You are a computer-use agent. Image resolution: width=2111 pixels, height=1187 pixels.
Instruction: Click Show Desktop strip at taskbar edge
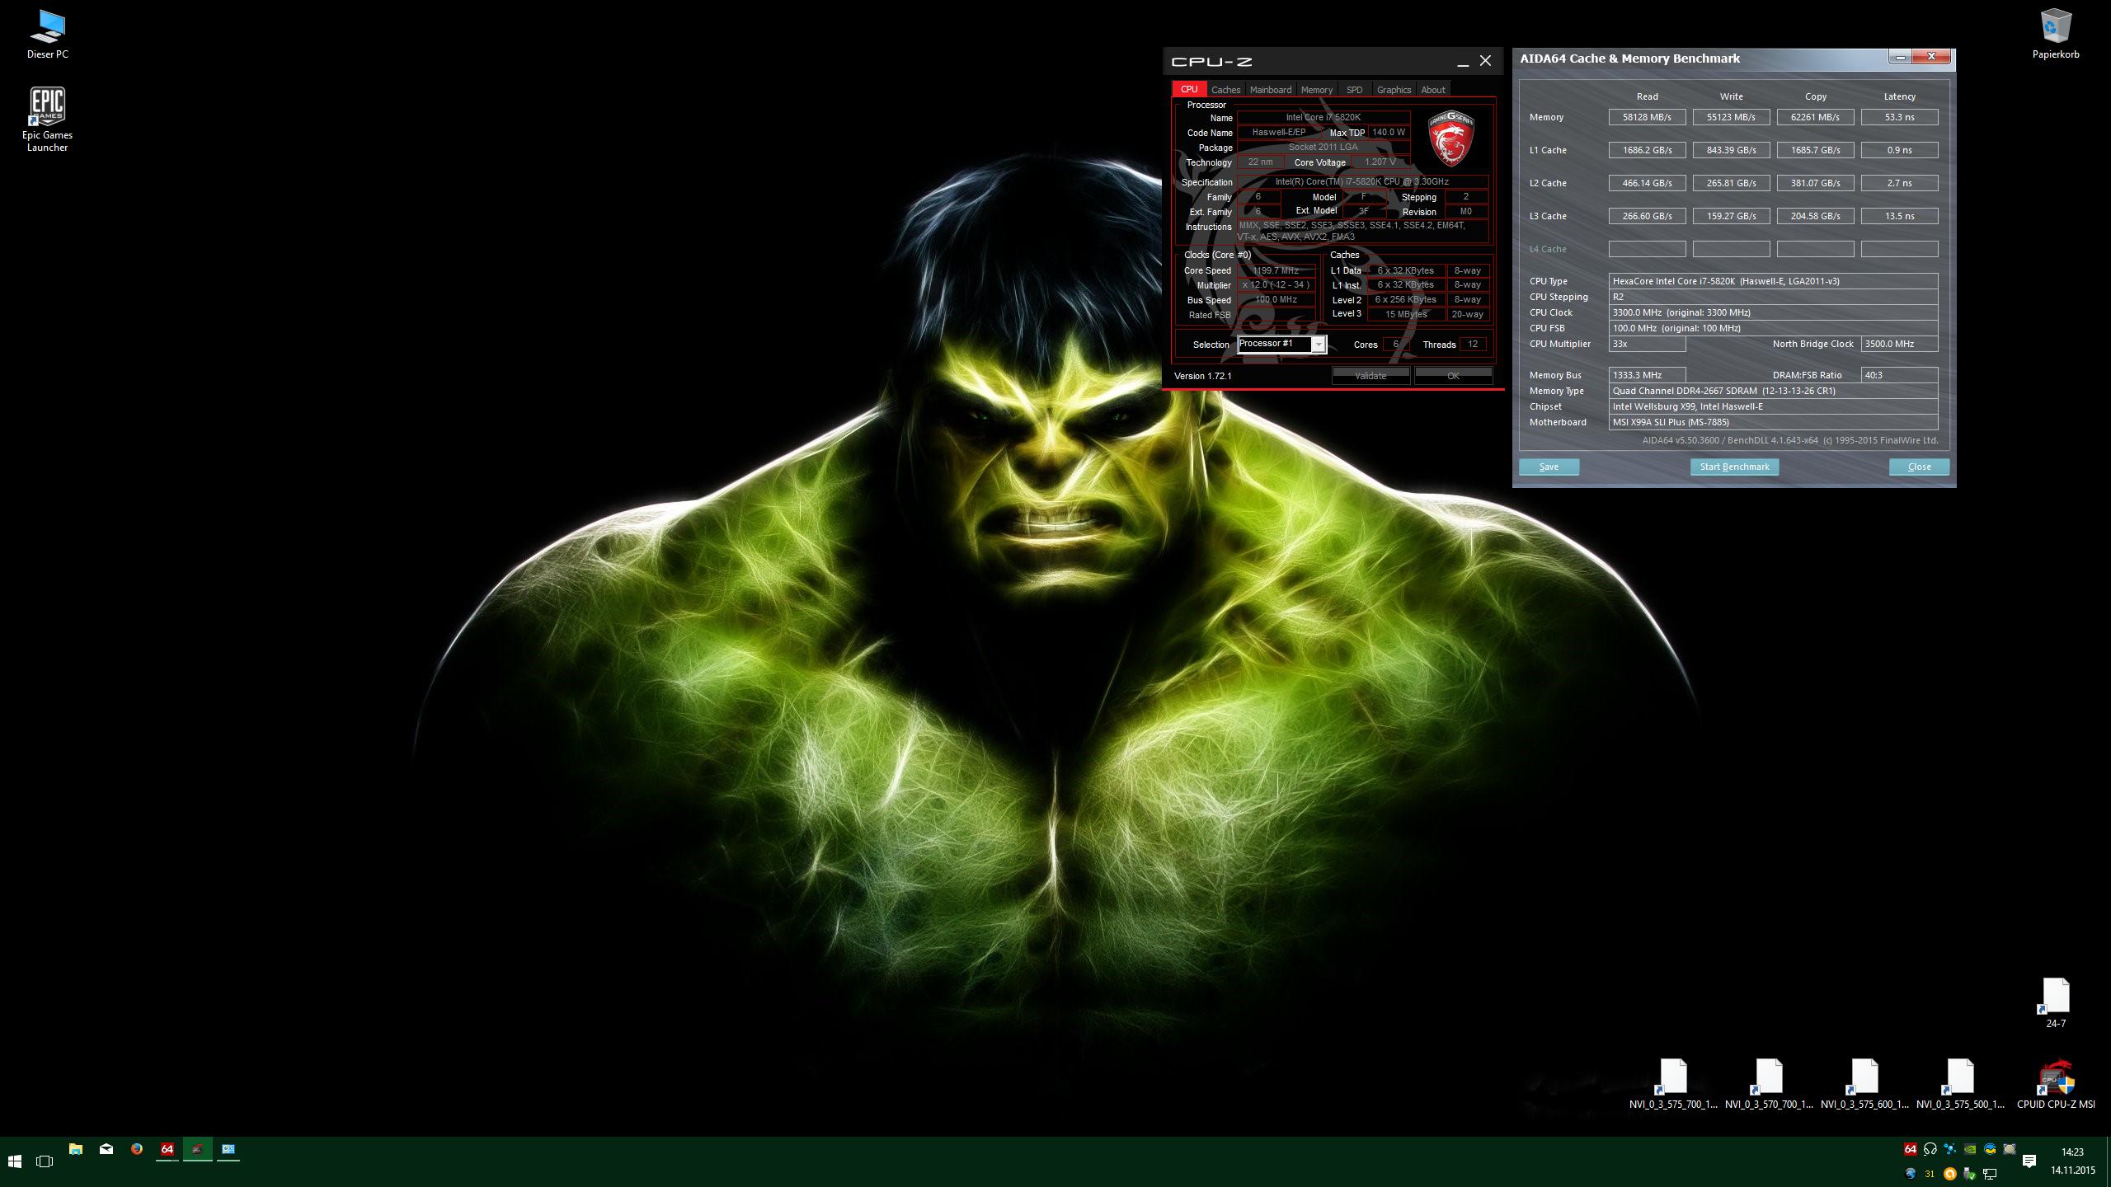2108,1161
